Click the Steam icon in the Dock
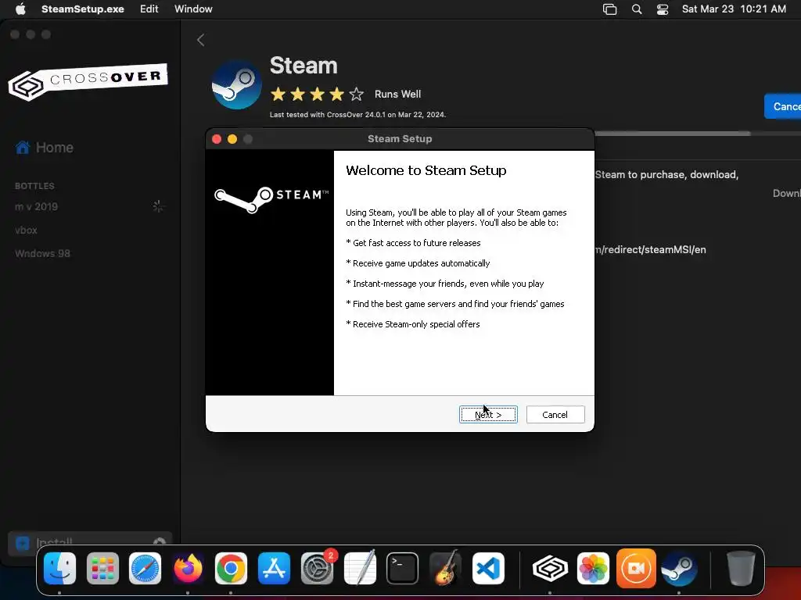This screenshot has height=600, width=801. point(679,569)
